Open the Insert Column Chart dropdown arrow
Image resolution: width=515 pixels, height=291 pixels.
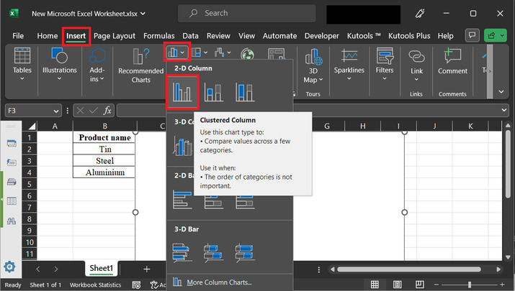tap(184, 52)
